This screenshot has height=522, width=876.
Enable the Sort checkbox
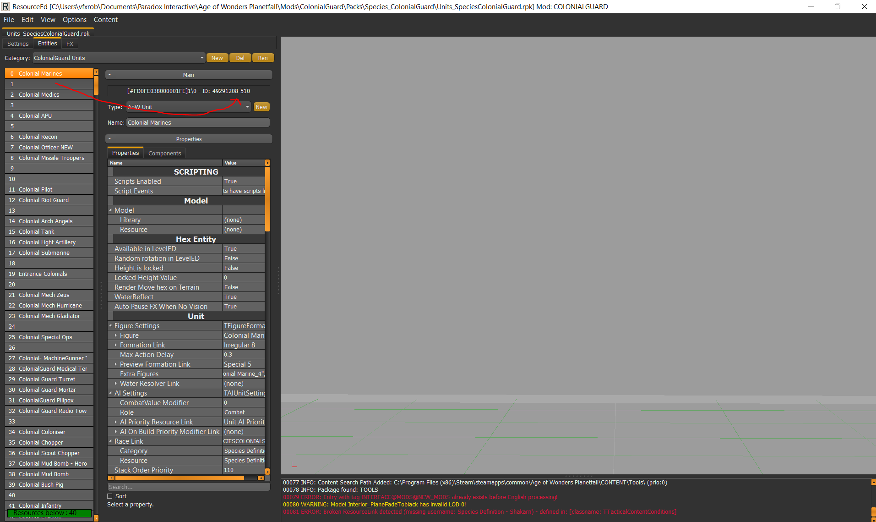pos(110,496)
